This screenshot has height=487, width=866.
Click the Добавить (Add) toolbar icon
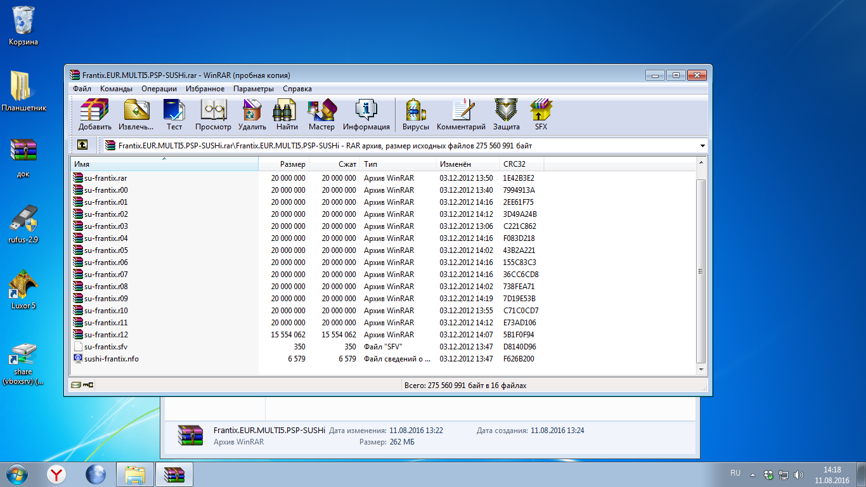(x=94, y=114)
